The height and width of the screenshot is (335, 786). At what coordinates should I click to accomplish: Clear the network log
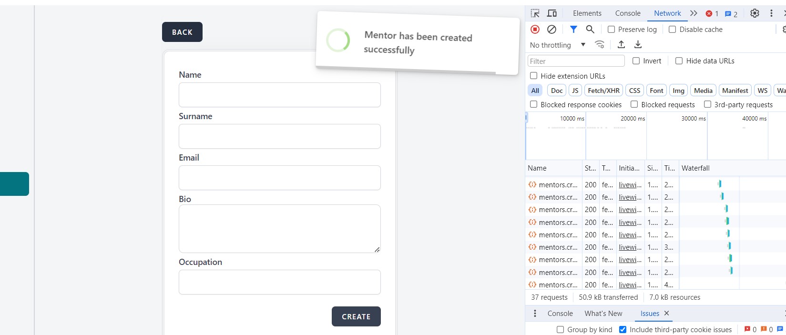point(551,30)
